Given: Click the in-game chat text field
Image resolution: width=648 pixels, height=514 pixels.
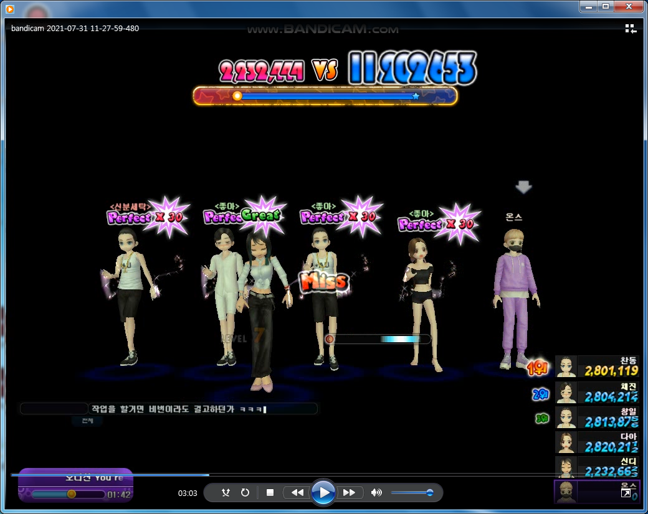Looking at the screenshot, I should pos(202,409).
